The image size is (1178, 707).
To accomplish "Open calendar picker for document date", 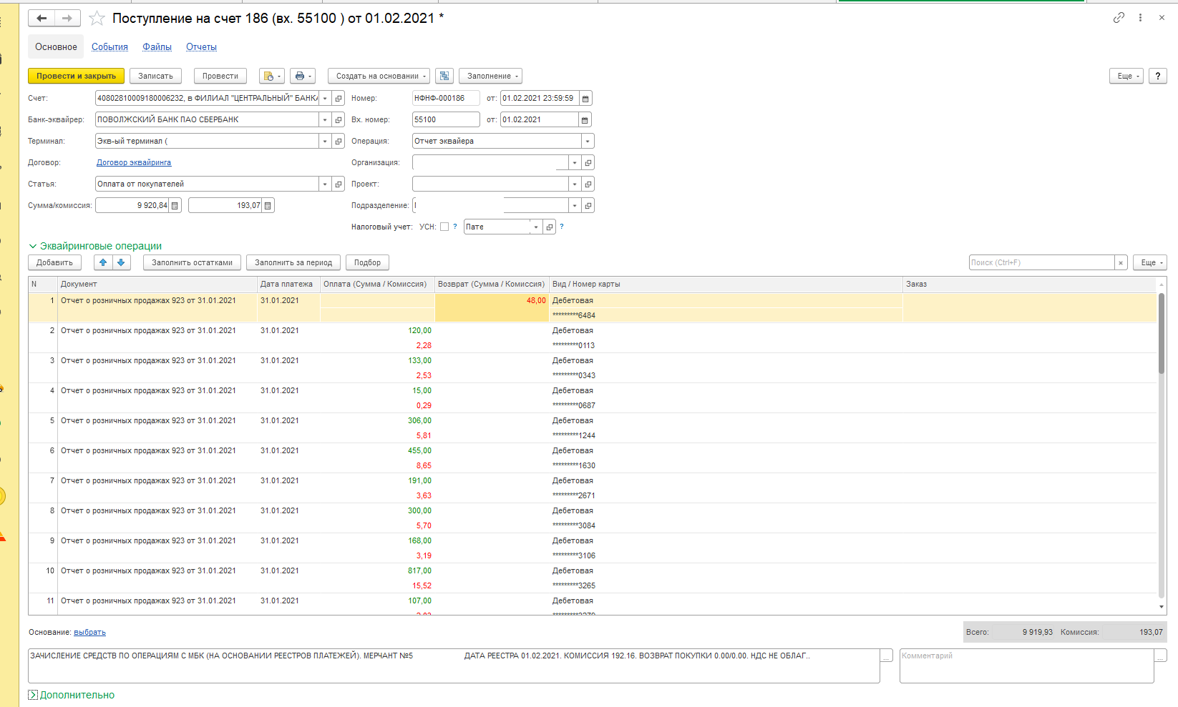I will point(585,99).
